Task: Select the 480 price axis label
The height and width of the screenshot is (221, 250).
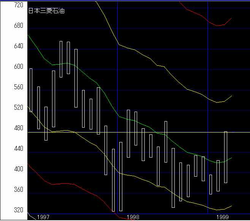Action: pyautogui.click(x=18, y=128)
